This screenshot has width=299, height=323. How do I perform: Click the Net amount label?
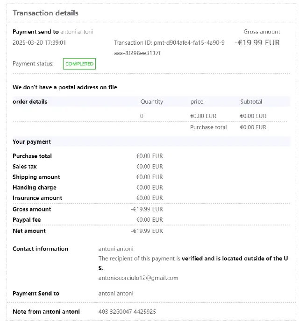pyautogui.click(x=29, y=231)
